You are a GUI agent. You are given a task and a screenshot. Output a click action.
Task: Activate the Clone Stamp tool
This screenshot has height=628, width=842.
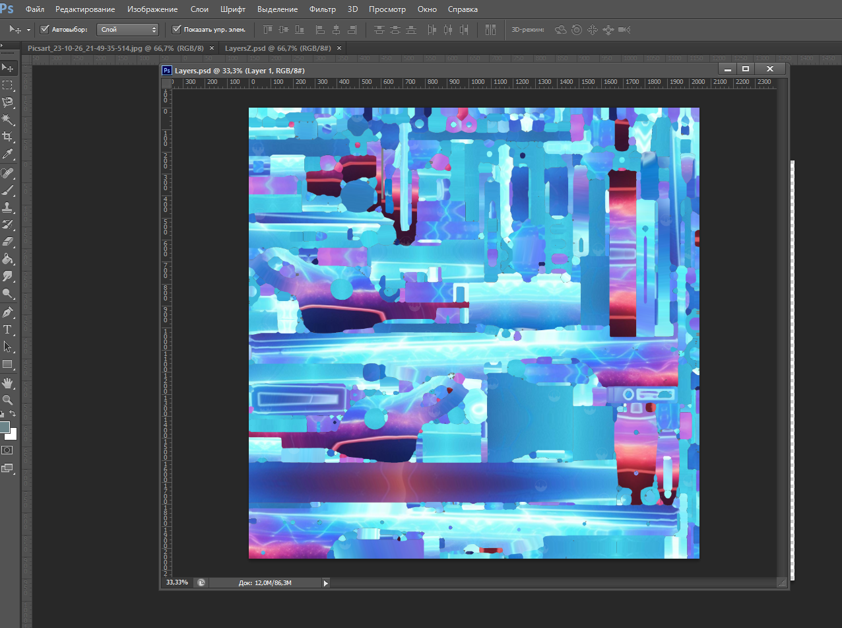[8, 207]
